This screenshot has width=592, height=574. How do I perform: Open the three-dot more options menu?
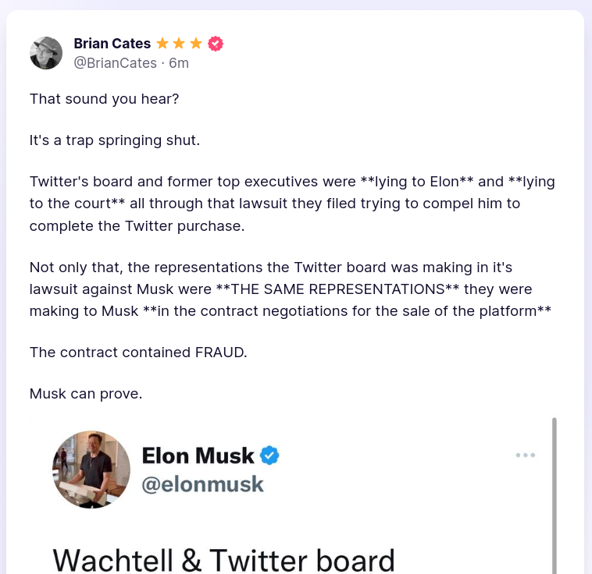[x=526, y=455]
